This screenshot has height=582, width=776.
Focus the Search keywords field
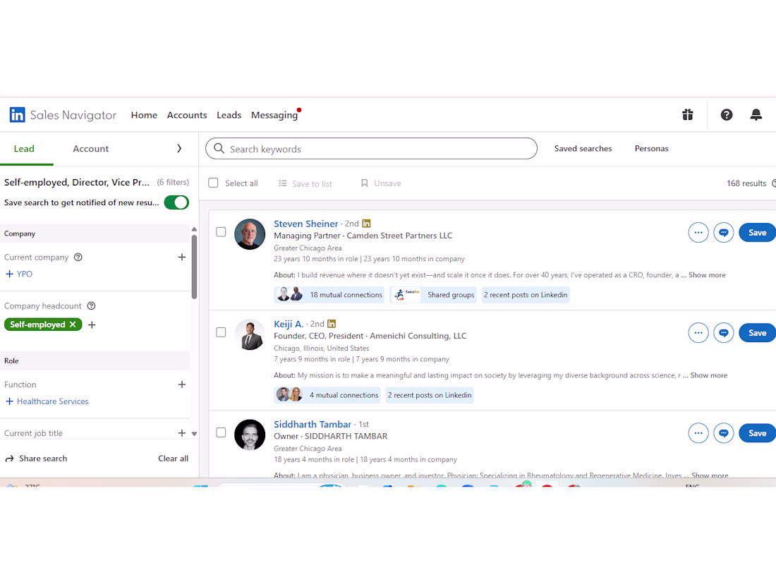(371, 148)
